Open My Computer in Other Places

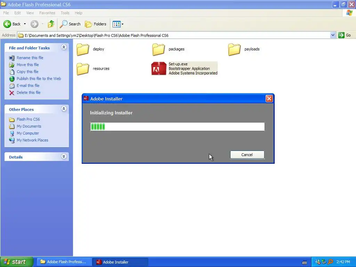[x=28, y=133]
